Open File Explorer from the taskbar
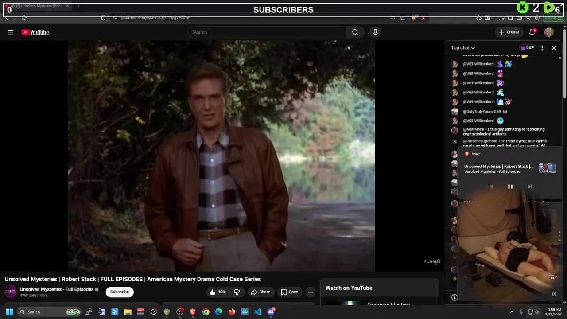This screenshot has width=567, height=319. (x=128, y=312)
